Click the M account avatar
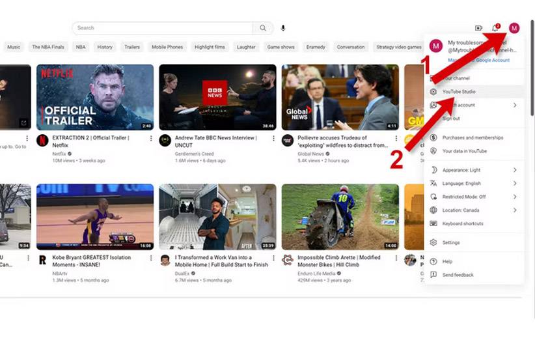Screen dimensions: 535x340 [x=514, y=28]
